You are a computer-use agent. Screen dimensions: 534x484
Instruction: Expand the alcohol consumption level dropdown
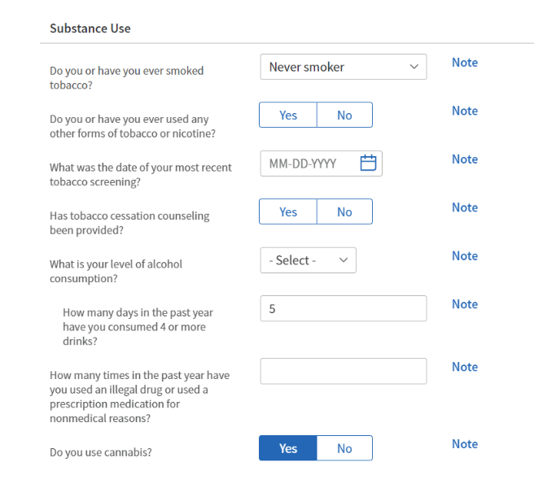308,260
